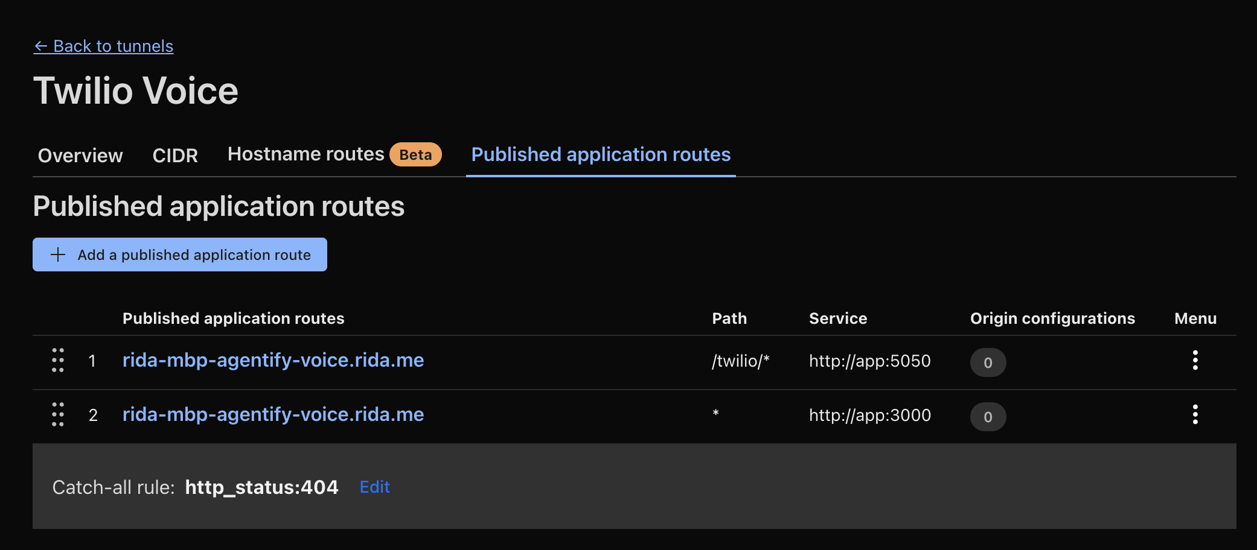
Task: Click the origin configurations counter circle on route 1
Action: point(988,362)
